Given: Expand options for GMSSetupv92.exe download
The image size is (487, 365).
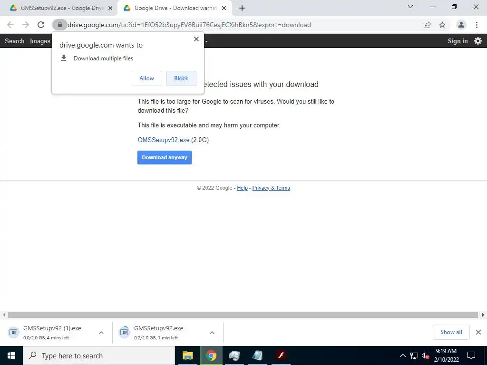Looking at the screenshot, I should click(212, 333).
